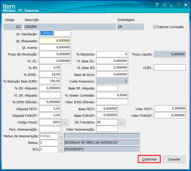This screenshot has width=191, height=171.
Task: Click the Base Dif. Alíquota field
Action: 107,88
